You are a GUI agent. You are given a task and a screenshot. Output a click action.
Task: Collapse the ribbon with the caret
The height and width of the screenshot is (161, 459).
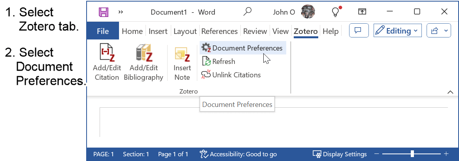tap(450, 92)
